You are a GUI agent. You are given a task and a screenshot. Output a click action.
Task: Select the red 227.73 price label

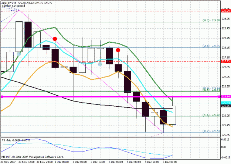tap(225, 61)
